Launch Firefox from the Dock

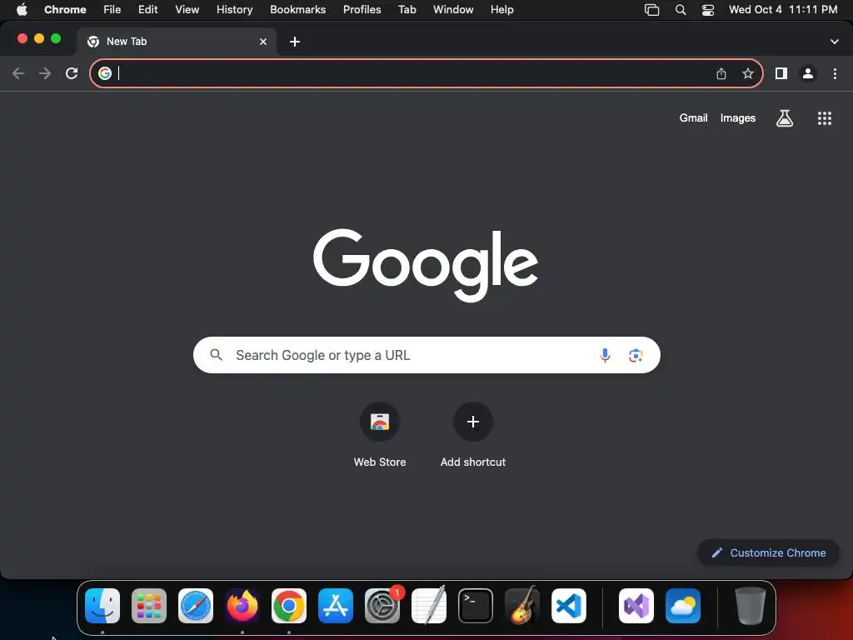(x=242, y=606)
